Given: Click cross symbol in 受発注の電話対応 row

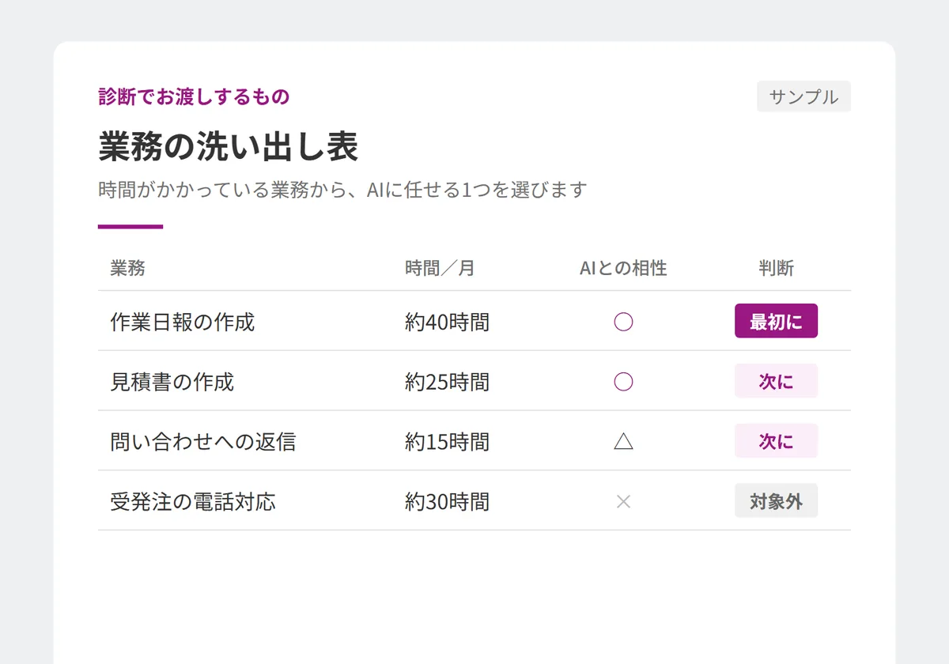Looking at the screenshot, I should tap(623, 502).
